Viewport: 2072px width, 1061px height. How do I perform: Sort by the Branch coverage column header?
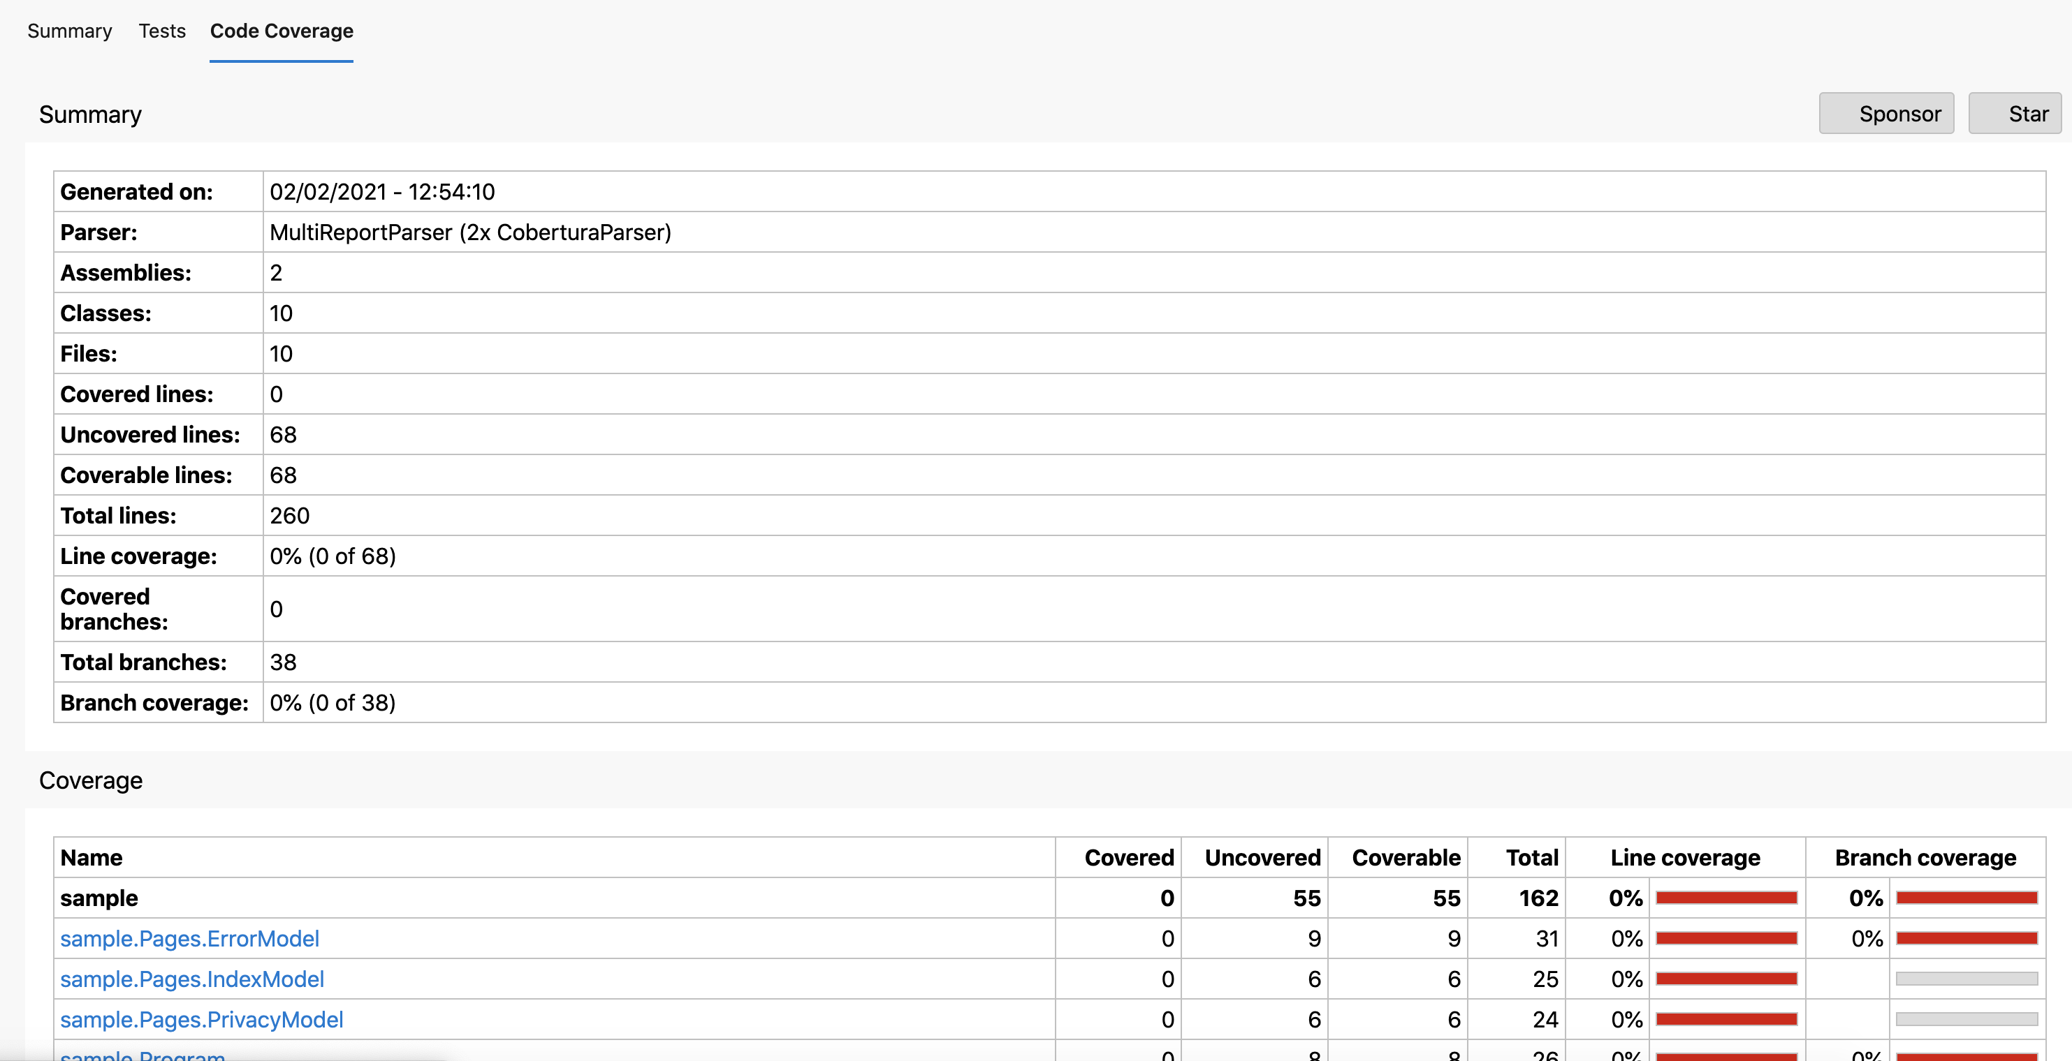1924,857
